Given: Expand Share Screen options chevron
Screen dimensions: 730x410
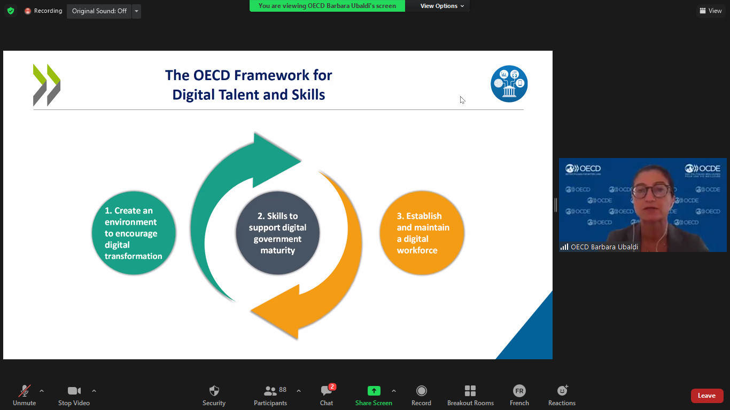Looking at the screenshot, I should (394, 391).
